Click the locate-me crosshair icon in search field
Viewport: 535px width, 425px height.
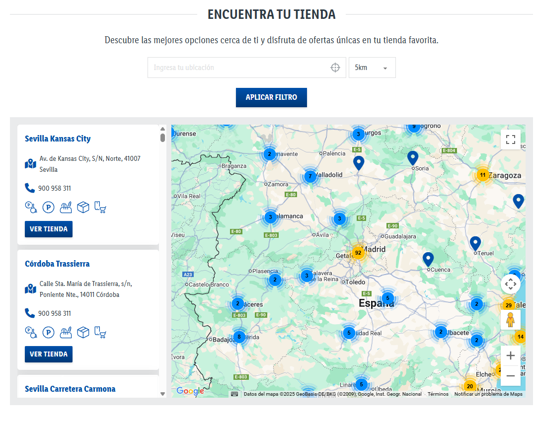(335, 68)
